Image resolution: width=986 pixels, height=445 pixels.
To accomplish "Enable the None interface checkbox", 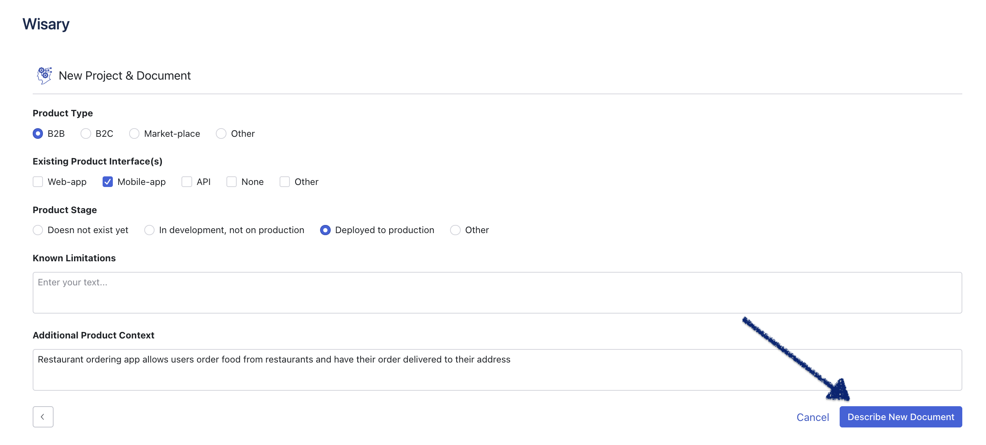I will coord(231,181).
